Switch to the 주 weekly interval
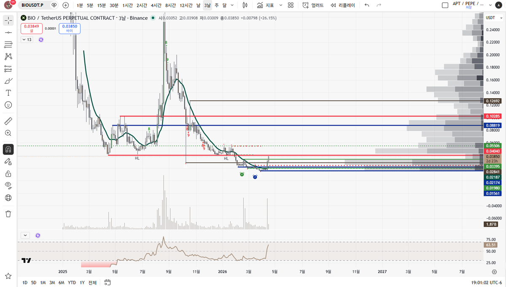Viewport: 506px width, 287px height. [216, 5]
